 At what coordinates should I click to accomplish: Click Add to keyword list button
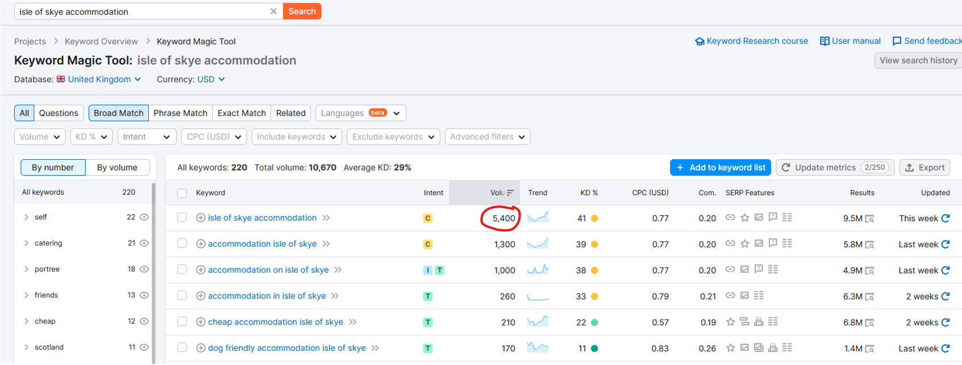(721, 168)
